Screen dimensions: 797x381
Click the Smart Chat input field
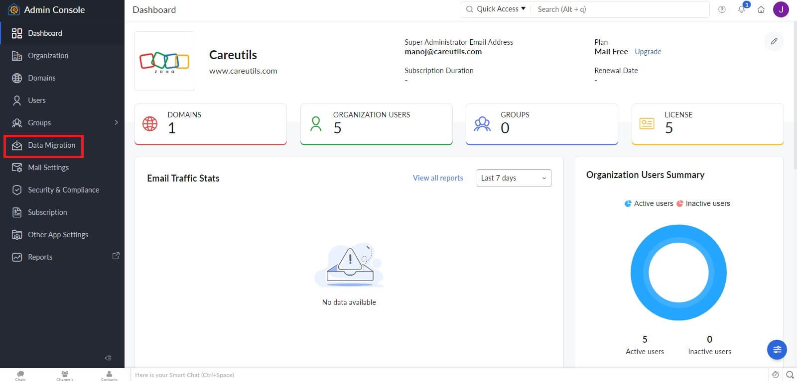(x=449, y=375)
